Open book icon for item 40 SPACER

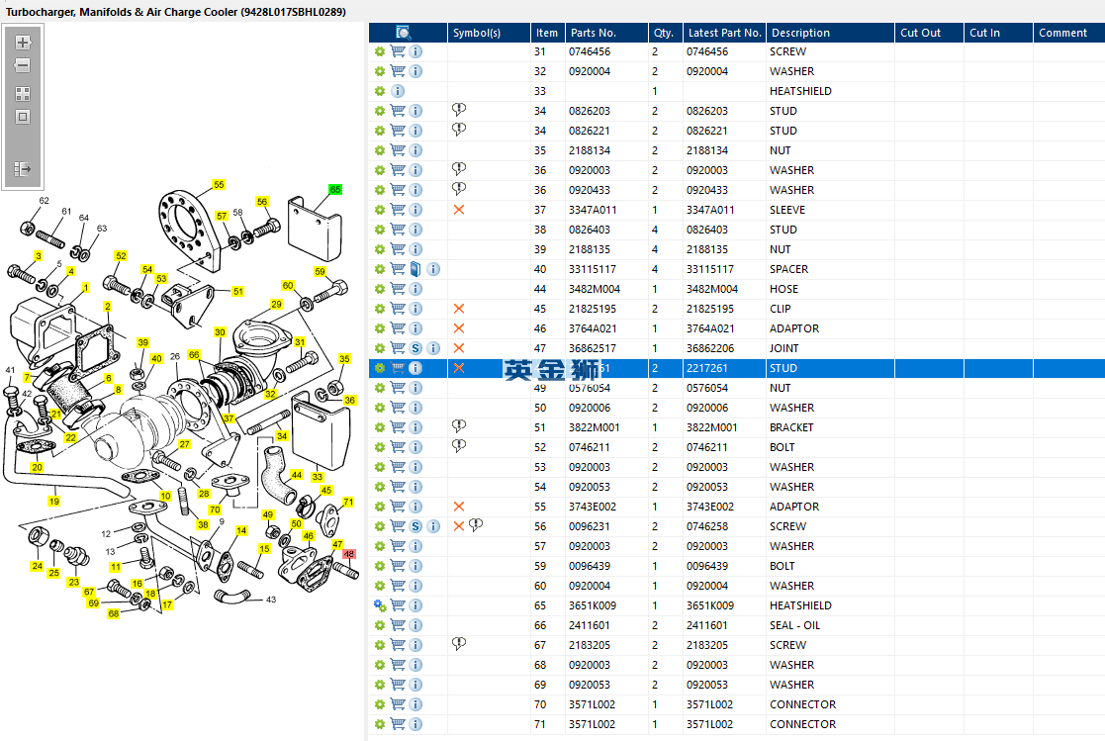coord(415,269)
